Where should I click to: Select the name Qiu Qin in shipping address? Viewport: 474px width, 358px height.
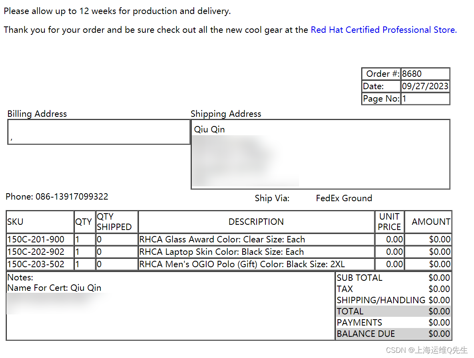pyautogui.click(x=209, y=129)
